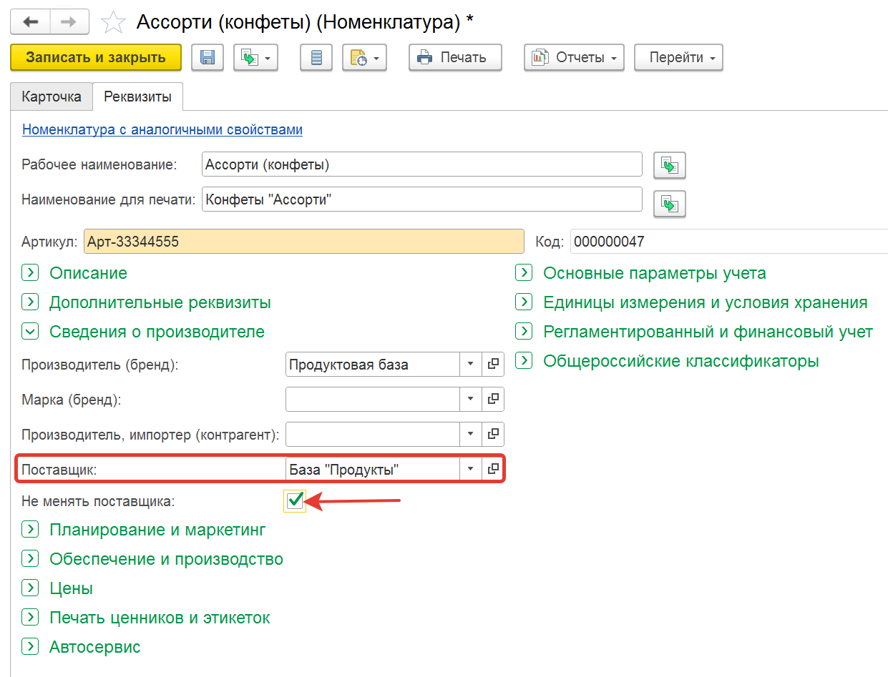
Task: Save the item with the floppy disk icon
Action: click(x=208, y=58)
